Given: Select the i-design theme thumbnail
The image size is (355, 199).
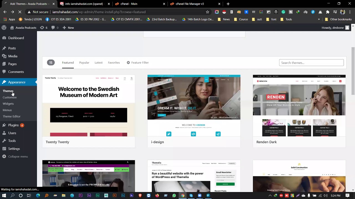Looking at the screenshot, I should [194, 106].
